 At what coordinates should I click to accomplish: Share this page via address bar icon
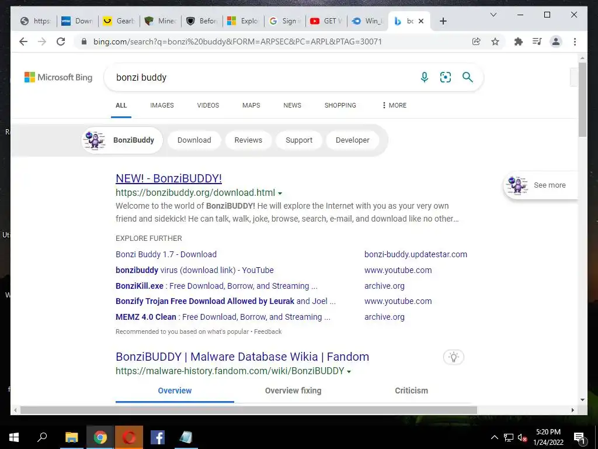[x=477, y=42]
